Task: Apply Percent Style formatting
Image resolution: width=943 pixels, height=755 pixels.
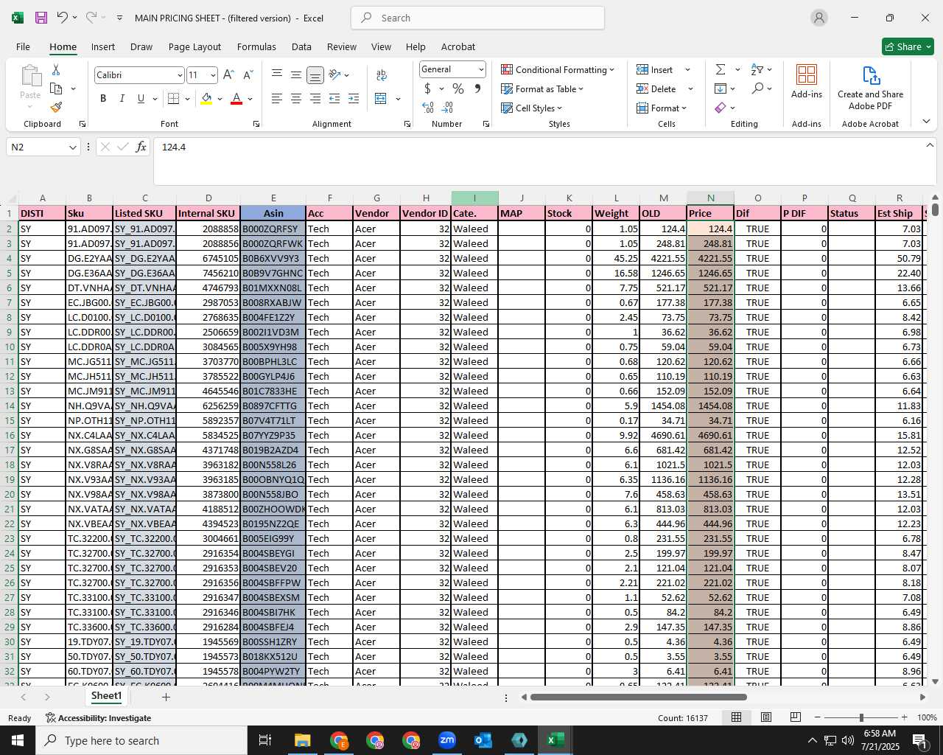Action: (458, 88)
